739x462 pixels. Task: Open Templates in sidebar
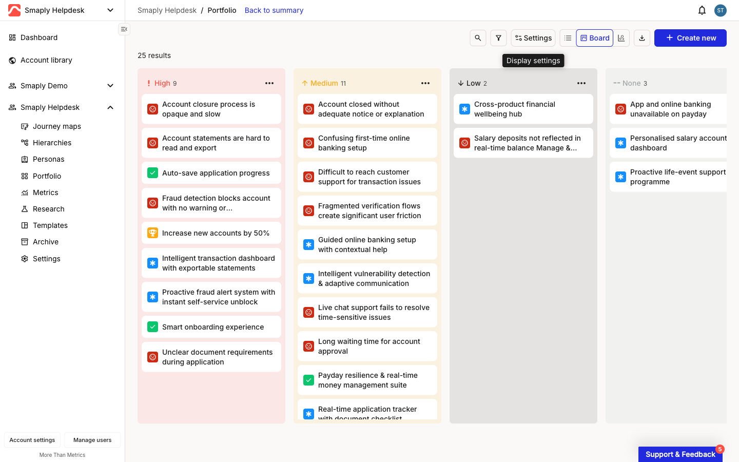click(50, 225)
